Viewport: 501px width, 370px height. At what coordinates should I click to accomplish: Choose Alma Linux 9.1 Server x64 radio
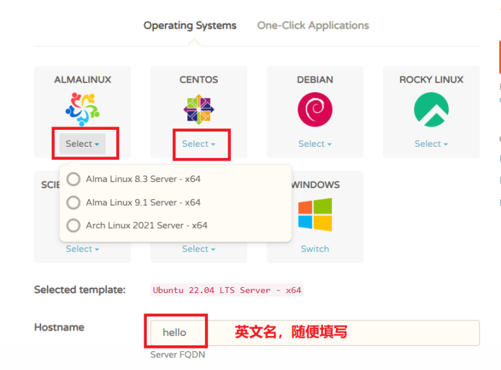pos(74,202)
